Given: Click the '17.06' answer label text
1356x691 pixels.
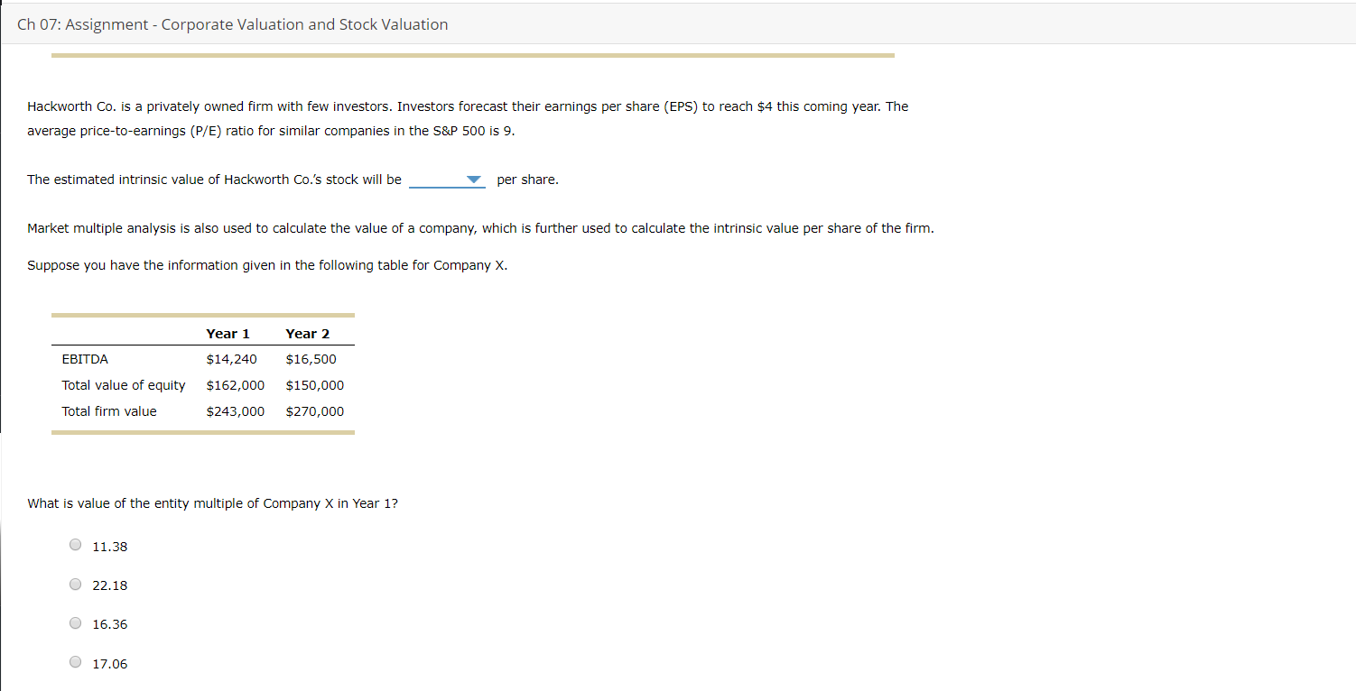Looking at the screenshot, I should (x=109, y=663).
